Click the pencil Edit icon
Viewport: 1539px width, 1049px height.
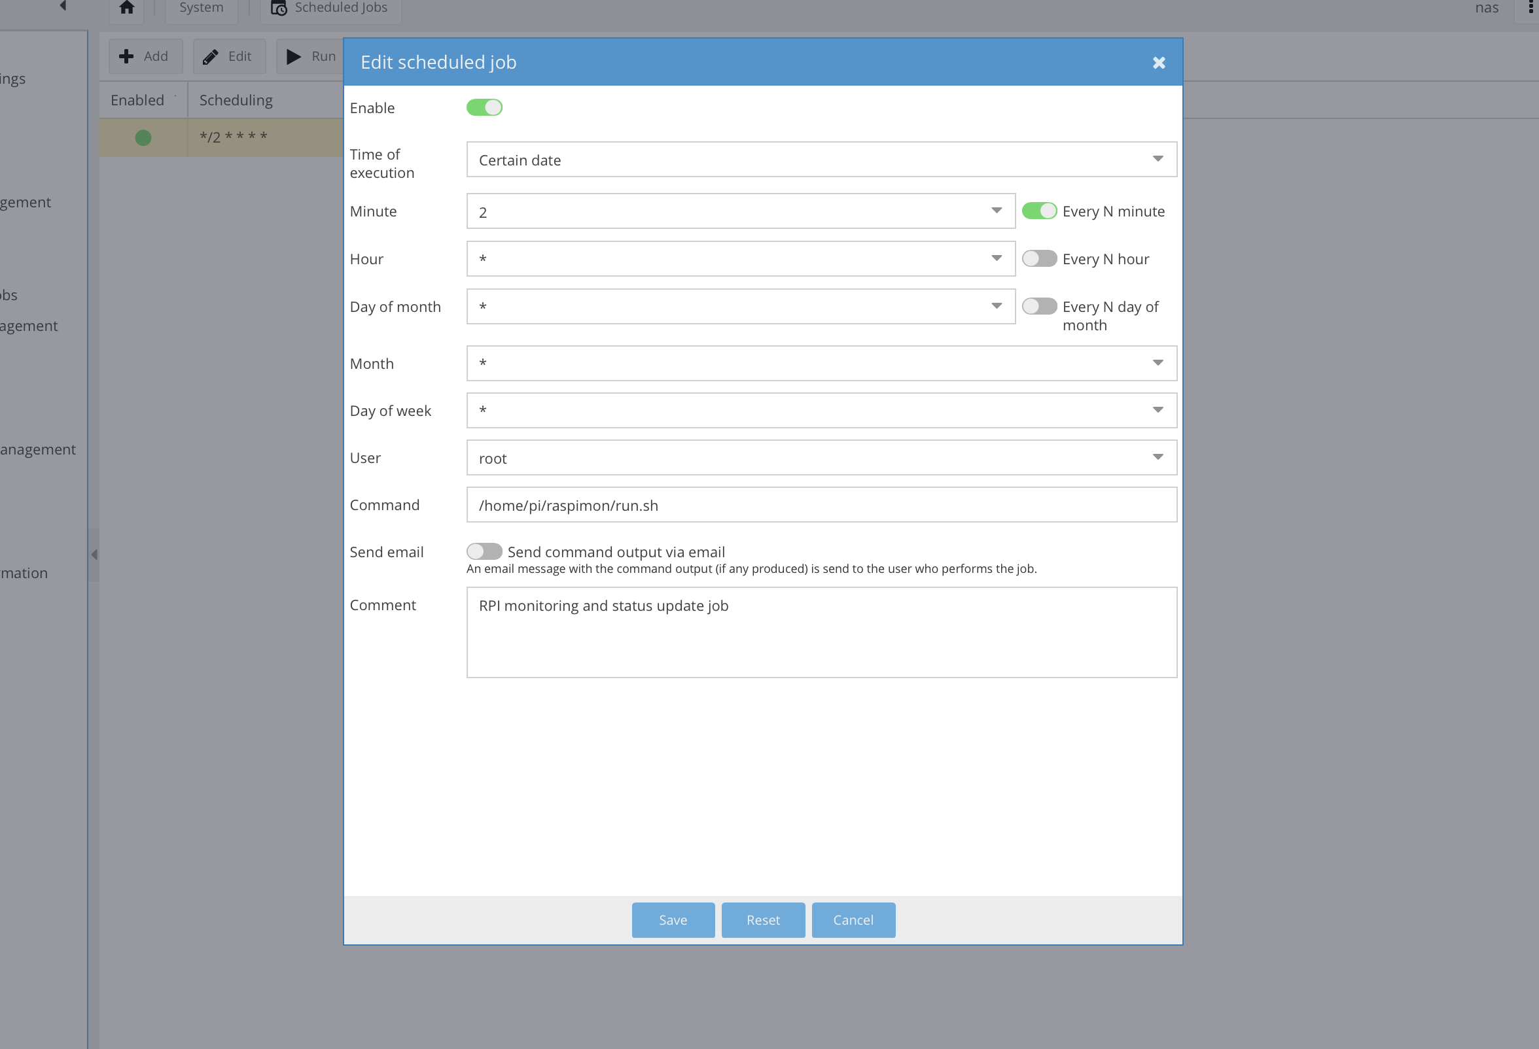click(x=211, y=57)
